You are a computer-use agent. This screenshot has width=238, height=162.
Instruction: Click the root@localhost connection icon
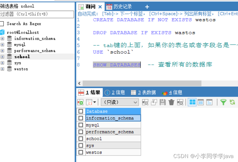(x=2, y=32)
